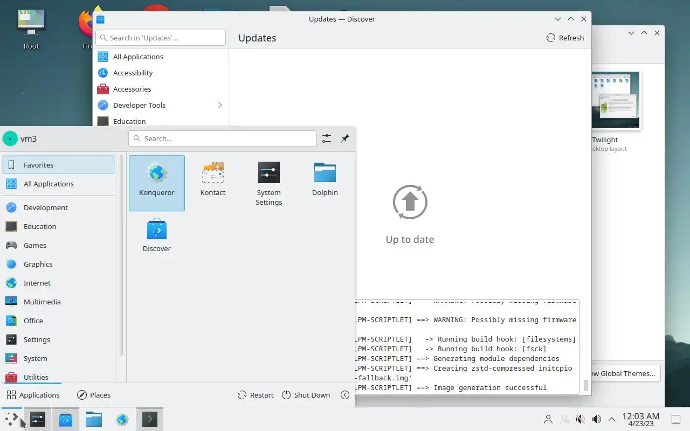Switch to Discover in the taskbar
690x431 pixels.
(66, 419)
